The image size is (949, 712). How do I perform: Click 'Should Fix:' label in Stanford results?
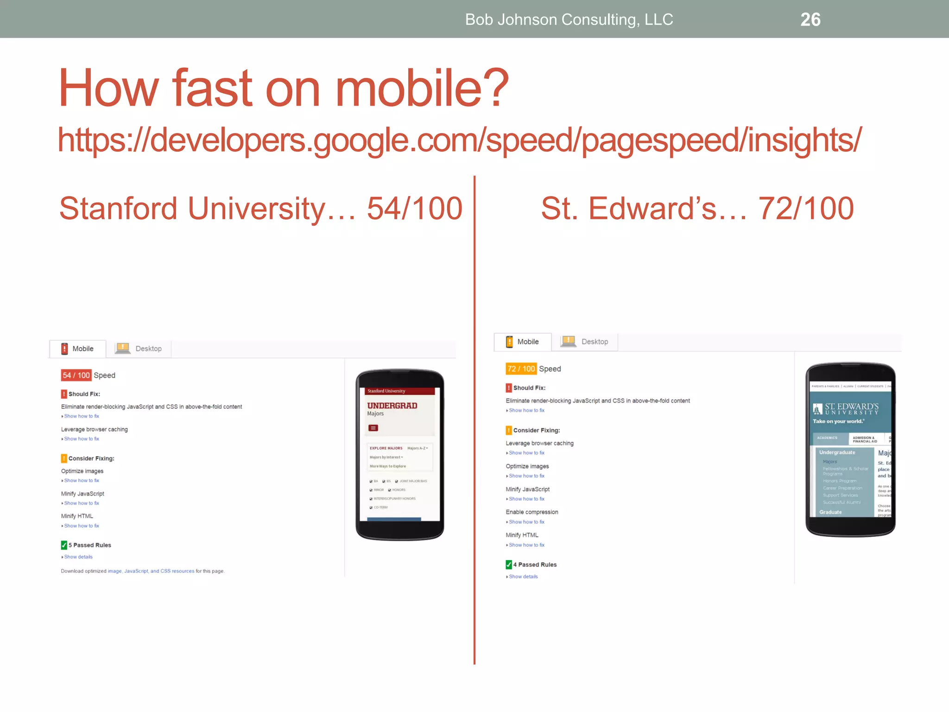84,394
